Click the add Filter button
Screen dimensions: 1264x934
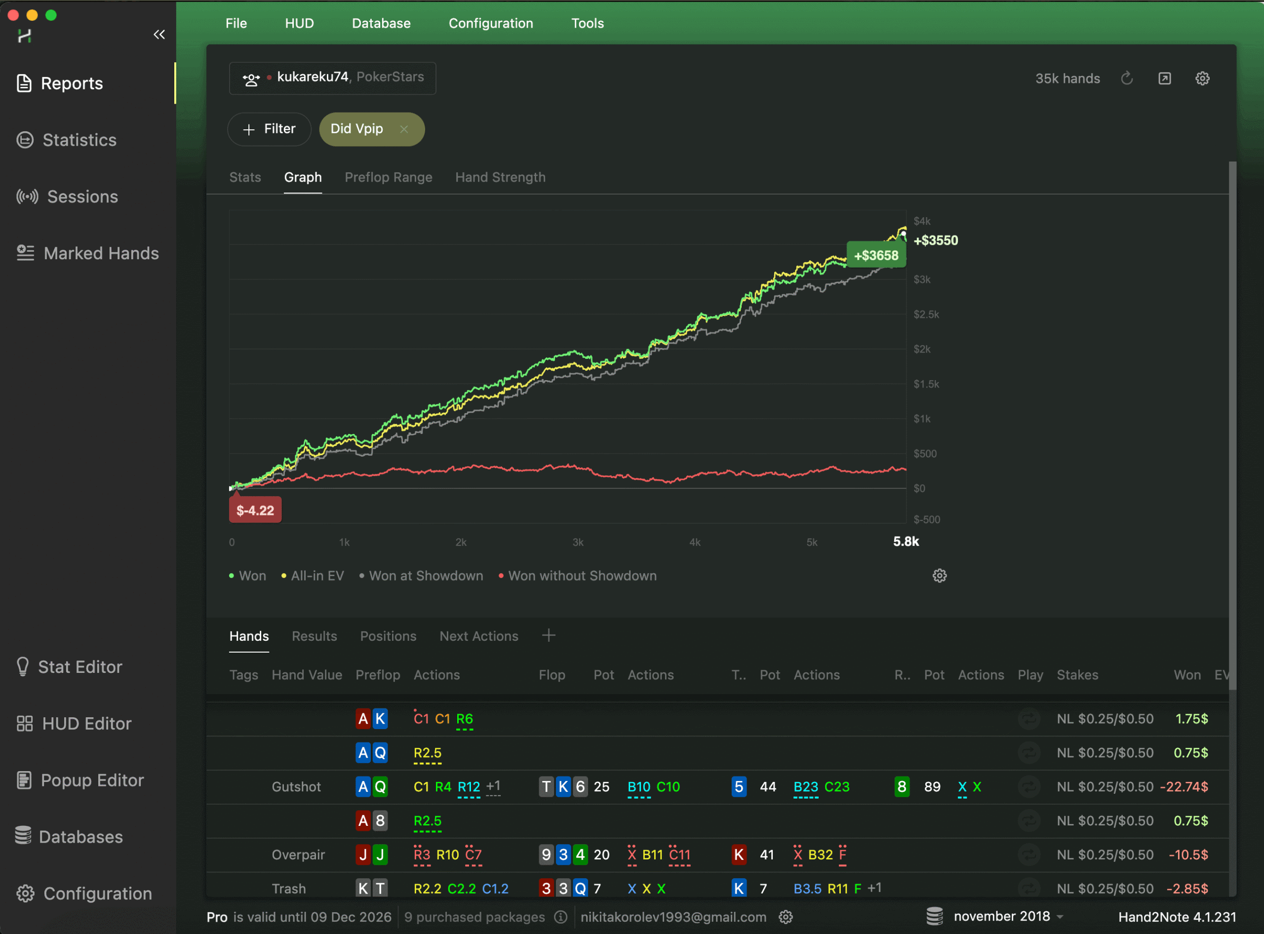pyautogui.click(x=269, y=129)
